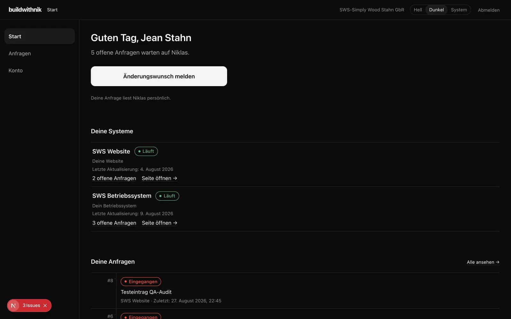Open the Start sidebar item
This screenshot has width=511, height=319.
tap(40, 36)
